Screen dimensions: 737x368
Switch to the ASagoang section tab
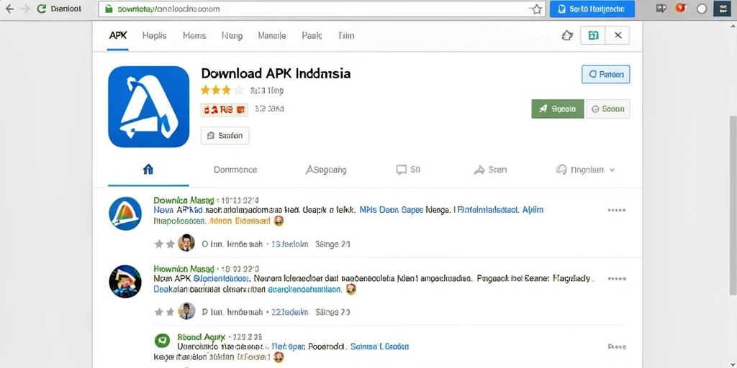click(326, 170)
